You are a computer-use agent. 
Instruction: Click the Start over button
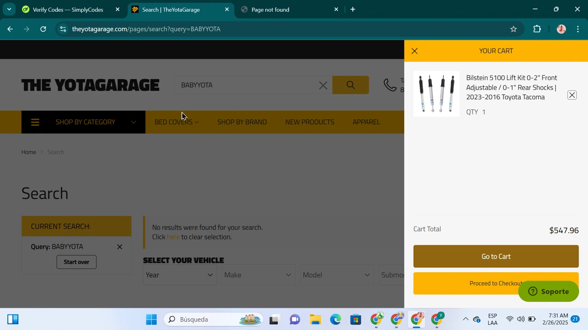pyautogui.click(x=76, y=262)
